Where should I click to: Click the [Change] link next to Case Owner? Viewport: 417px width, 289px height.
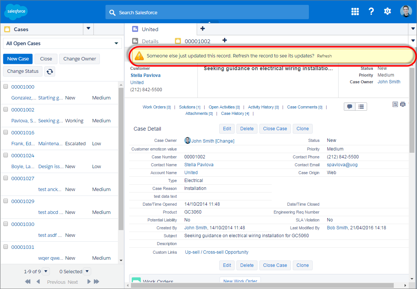(x=225, y=141)
